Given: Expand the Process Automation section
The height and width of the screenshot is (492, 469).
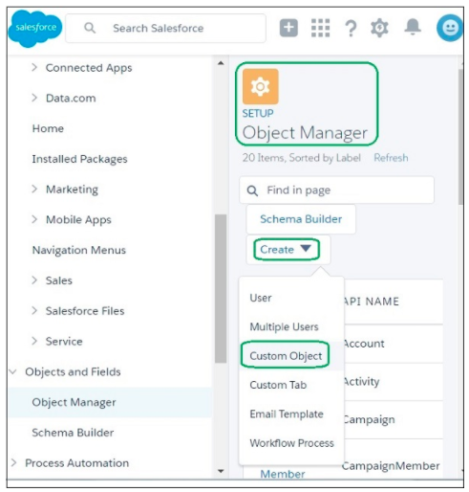Looking at the screenshot, I should click(13, 462).
